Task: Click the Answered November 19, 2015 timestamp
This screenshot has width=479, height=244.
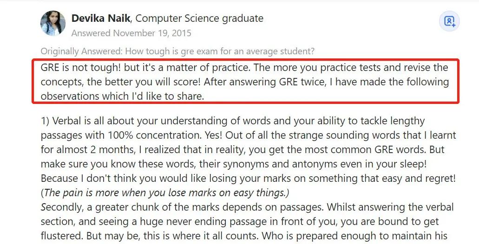Action: tap(131, 33)
